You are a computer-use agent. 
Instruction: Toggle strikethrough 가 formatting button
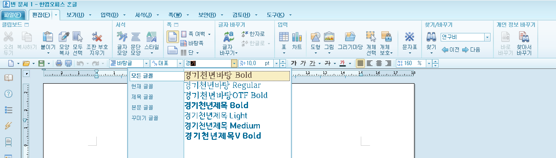327,63
